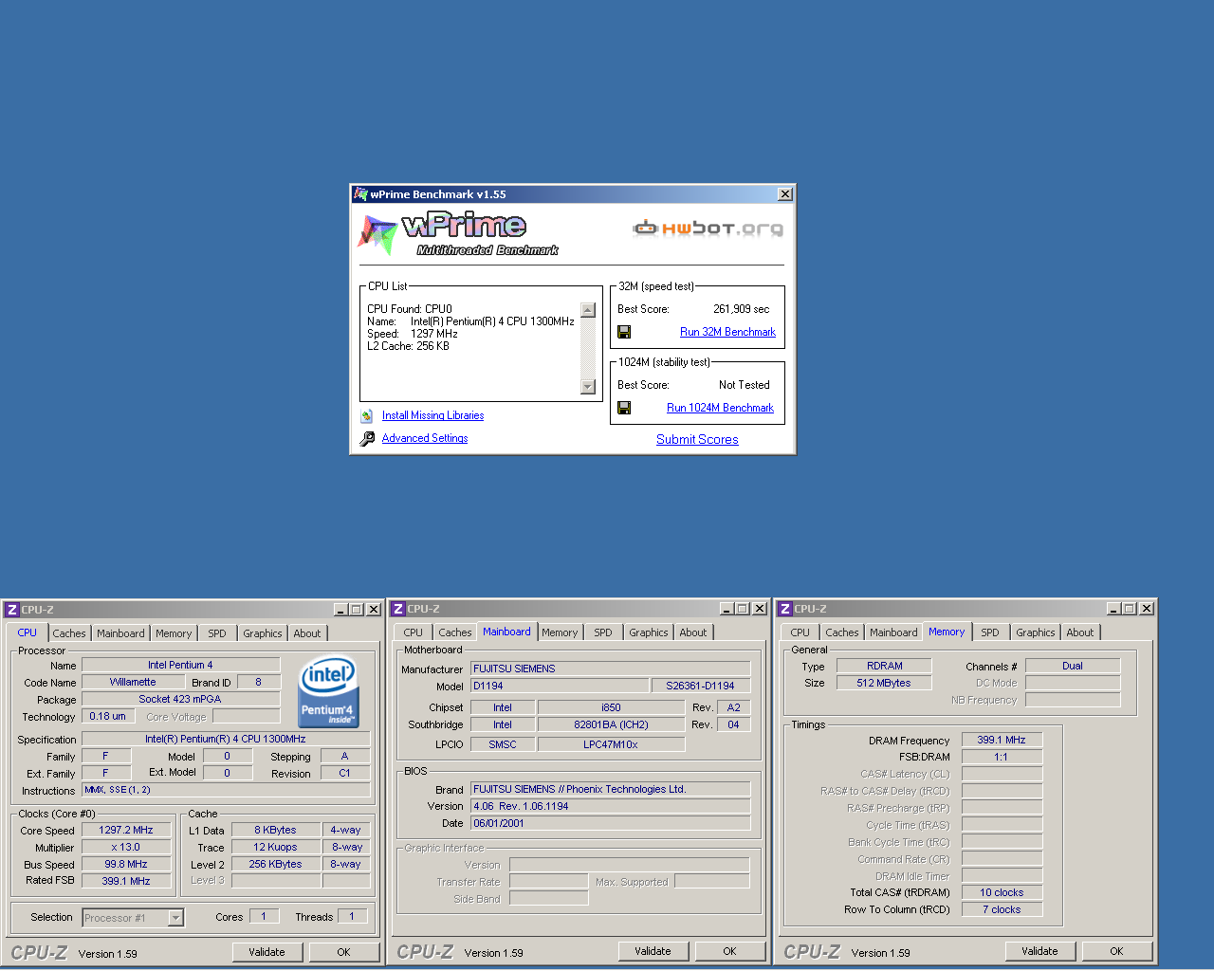Click the save icon beside Run 1024M Benchmark
The width and height of the screenshot is (1214, 971).
point(624,408)
